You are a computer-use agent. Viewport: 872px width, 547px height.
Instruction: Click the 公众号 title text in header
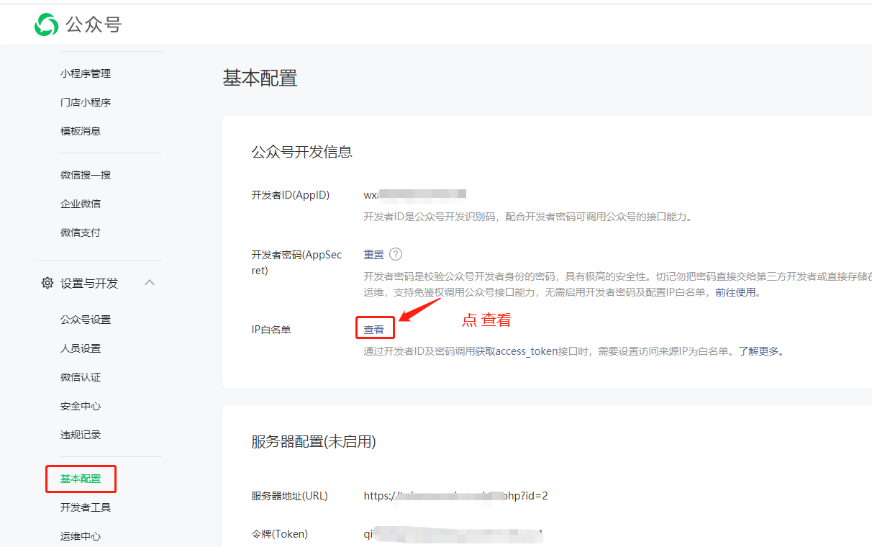coord(94,24)
